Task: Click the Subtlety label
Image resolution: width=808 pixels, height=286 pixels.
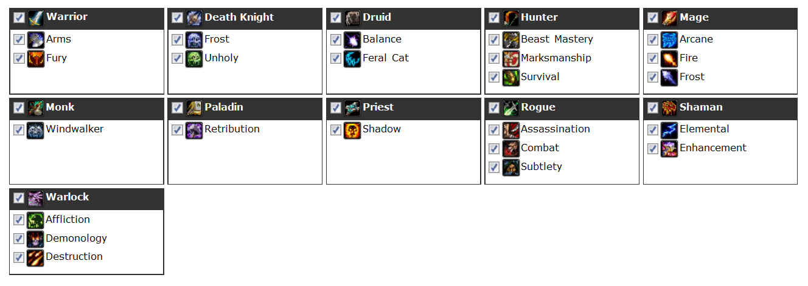Action: (542, 167)
